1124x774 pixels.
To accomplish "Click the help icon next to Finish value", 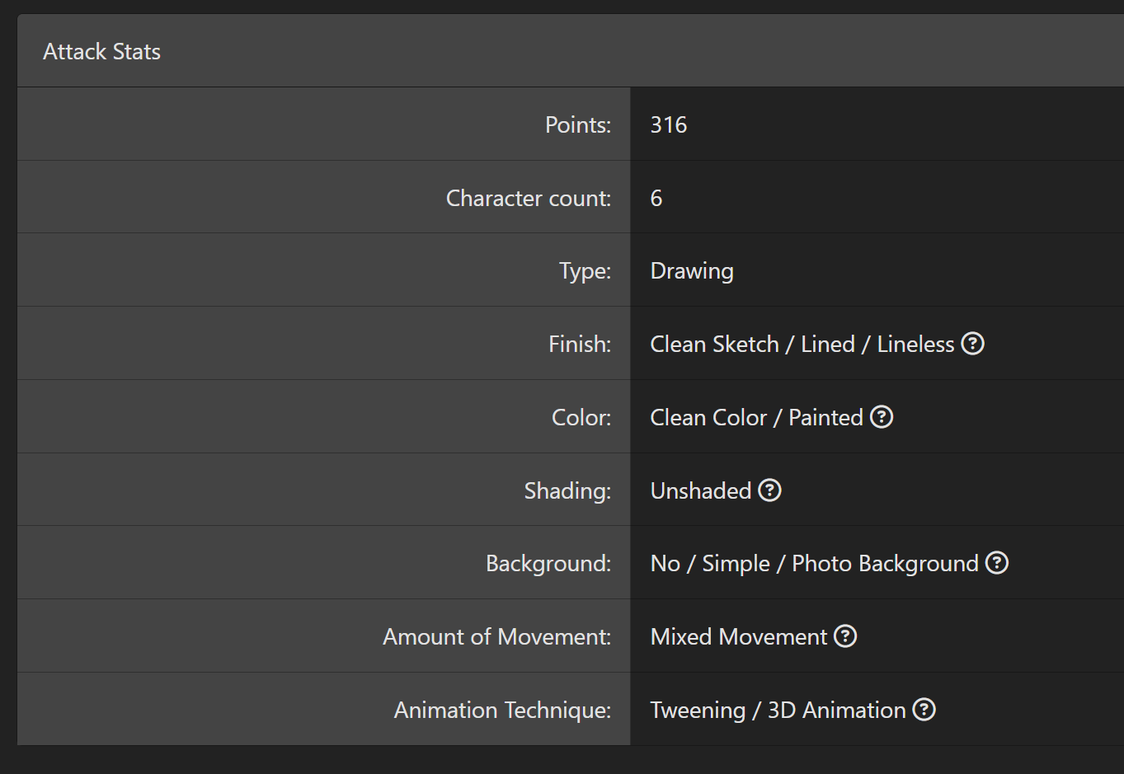I will click(x=973, y=344).
